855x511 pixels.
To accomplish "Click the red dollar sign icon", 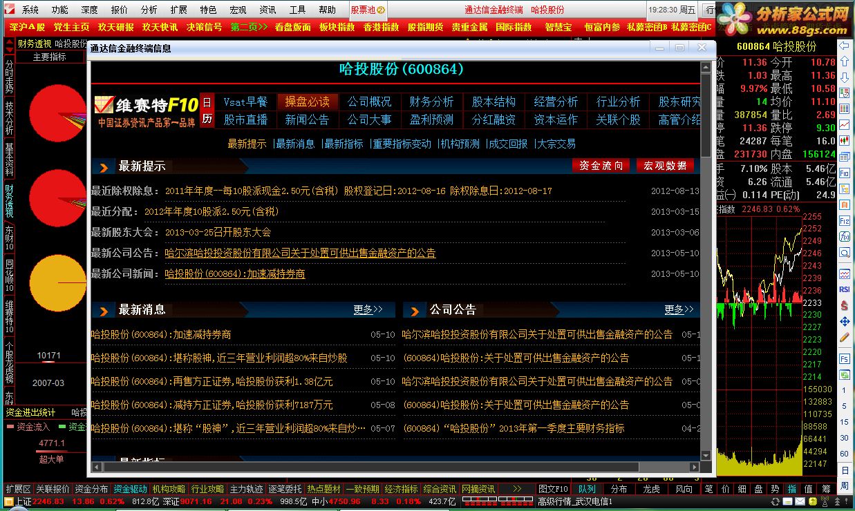I will point(844,305).
